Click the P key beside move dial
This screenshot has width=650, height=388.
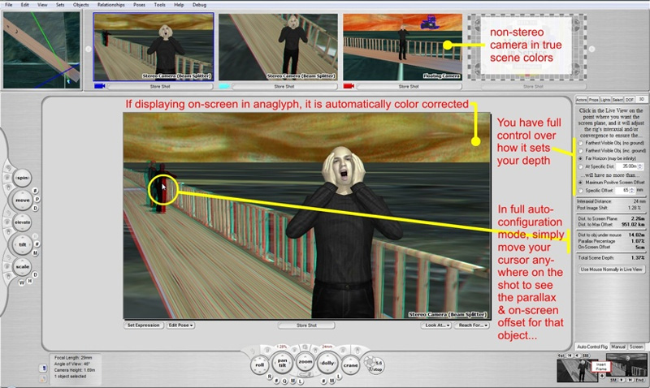point(37,200)
